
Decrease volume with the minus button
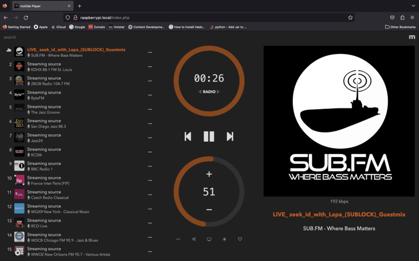(x=209, y=210)
